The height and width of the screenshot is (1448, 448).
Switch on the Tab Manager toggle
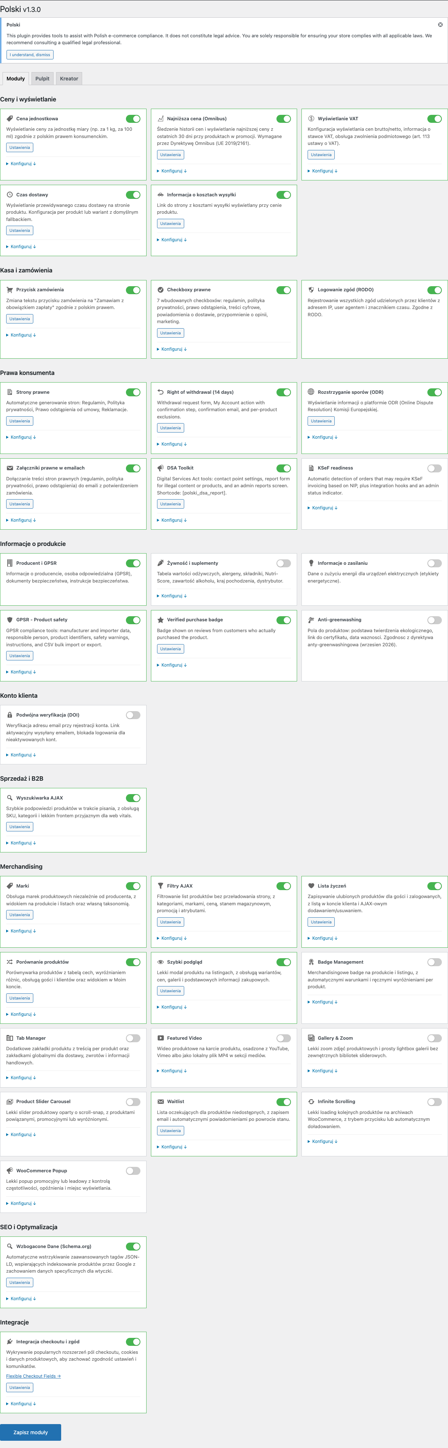coord(133,1038)
